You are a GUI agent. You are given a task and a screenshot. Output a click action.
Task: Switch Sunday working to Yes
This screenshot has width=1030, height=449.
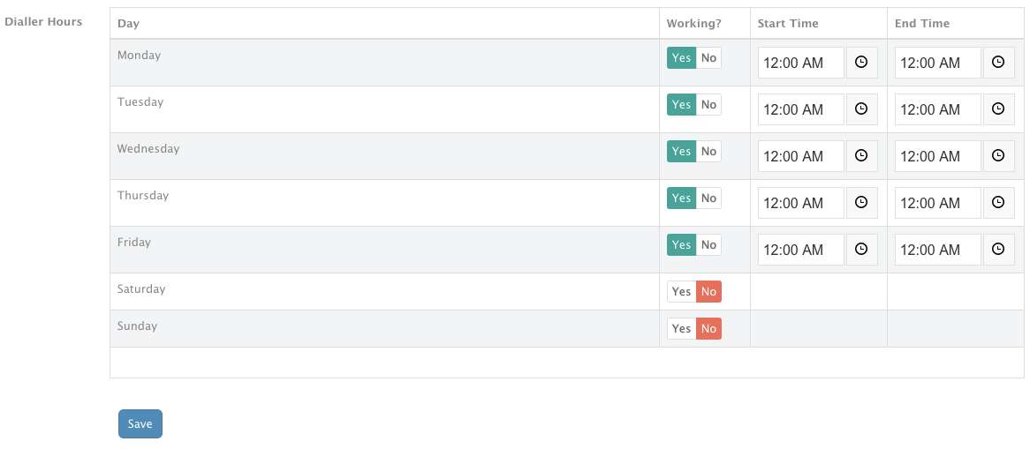pos(682,328)
